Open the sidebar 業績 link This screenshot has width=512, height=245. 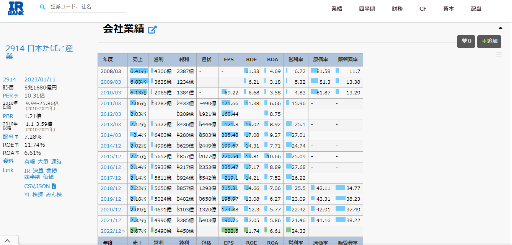[x=52, y=171]
